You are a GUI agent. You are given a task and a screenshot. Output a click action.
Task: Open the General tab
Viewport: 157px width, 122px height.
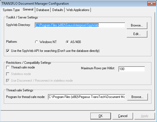(x=28, y=10)
